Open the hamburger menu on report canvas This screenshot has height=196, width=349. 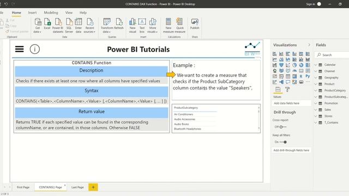tap(20, 49)
